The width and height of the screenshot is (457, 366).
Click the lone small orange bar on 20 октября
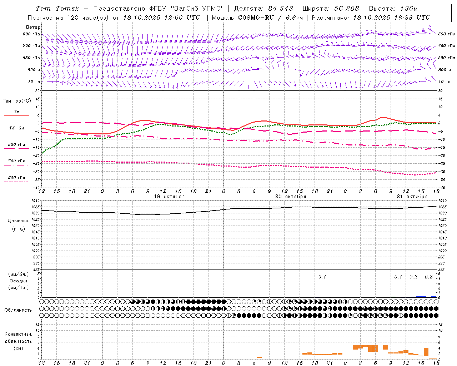[259, 357]
